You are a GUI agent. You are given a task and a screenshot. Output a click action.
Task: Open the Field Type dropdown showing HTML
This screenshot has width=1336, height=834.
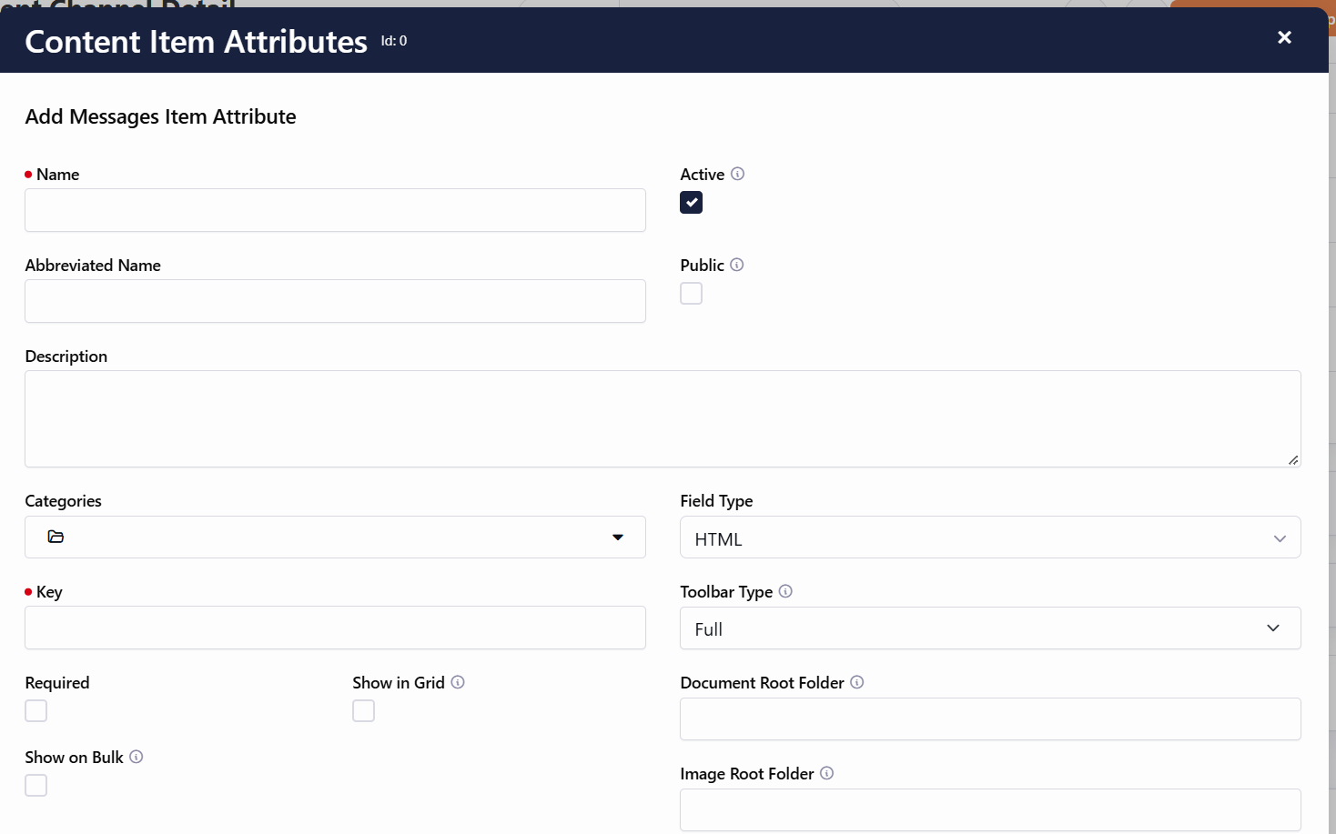tap(990, 538)
